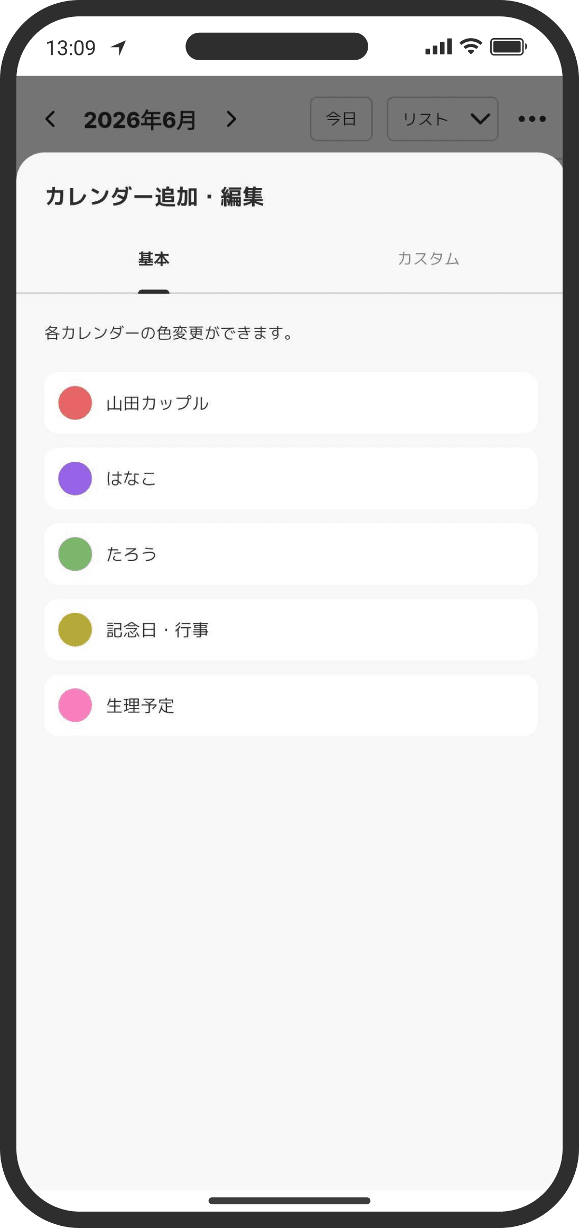Change the red color of 山田カップル
The height and width of the screenshot is (1228, 579).
[x=75, y=403]
